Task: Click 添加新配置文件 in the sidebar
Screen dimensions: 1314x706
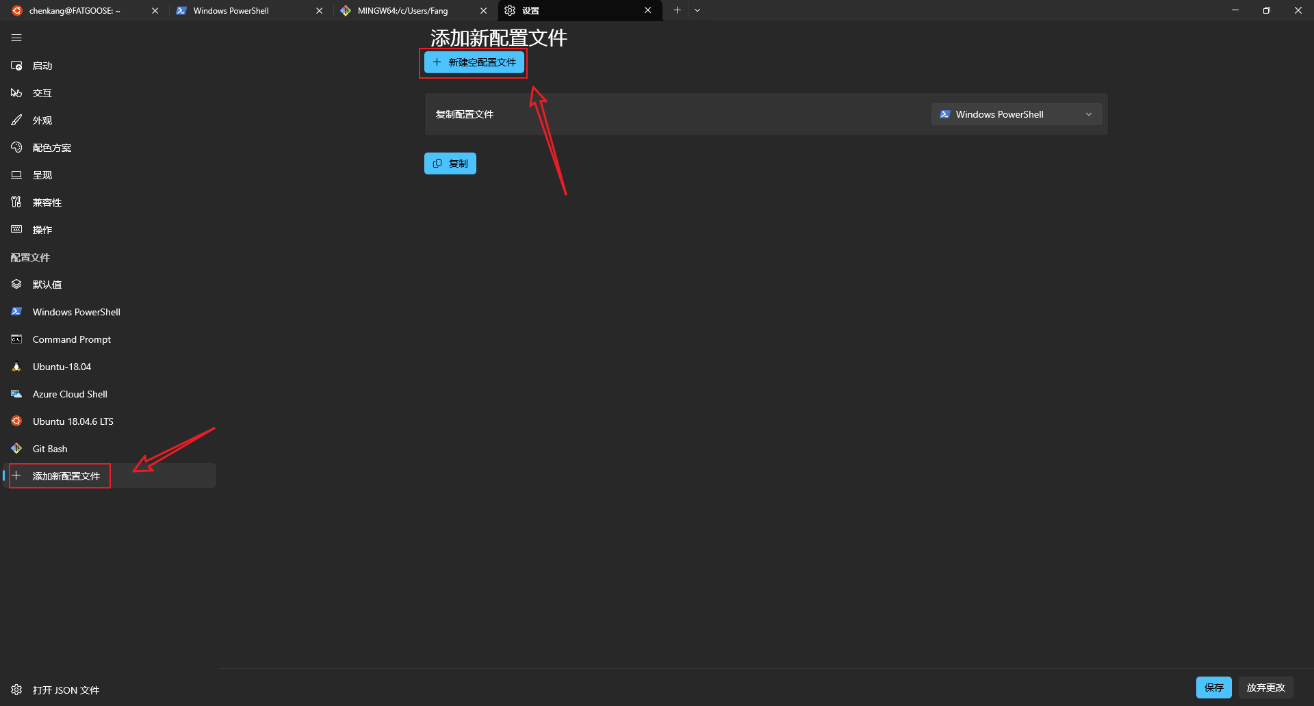Action: (x=109, y=475)
